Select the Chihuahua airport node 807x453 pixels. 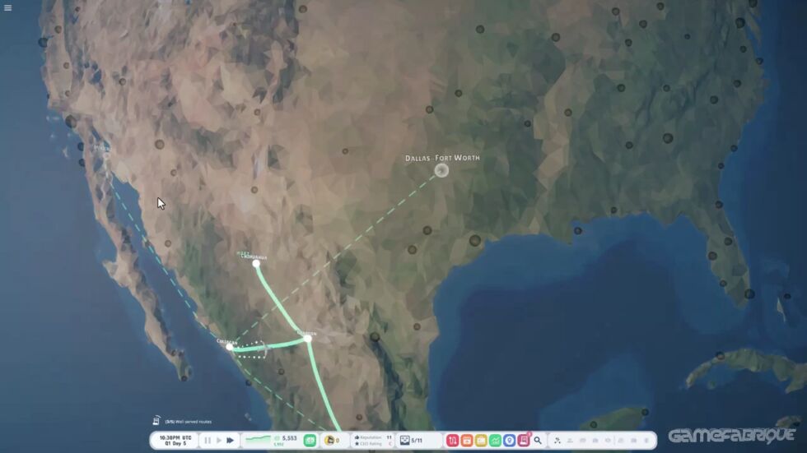[256, 263]
